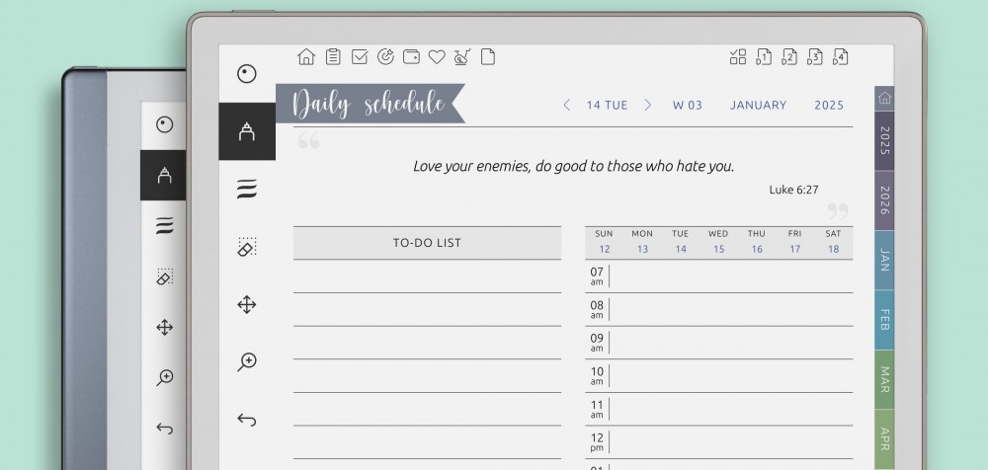This screenshot has width=988, height=470.
Task: Undo using the back arrow icon
Action: (x=247, y=421)
